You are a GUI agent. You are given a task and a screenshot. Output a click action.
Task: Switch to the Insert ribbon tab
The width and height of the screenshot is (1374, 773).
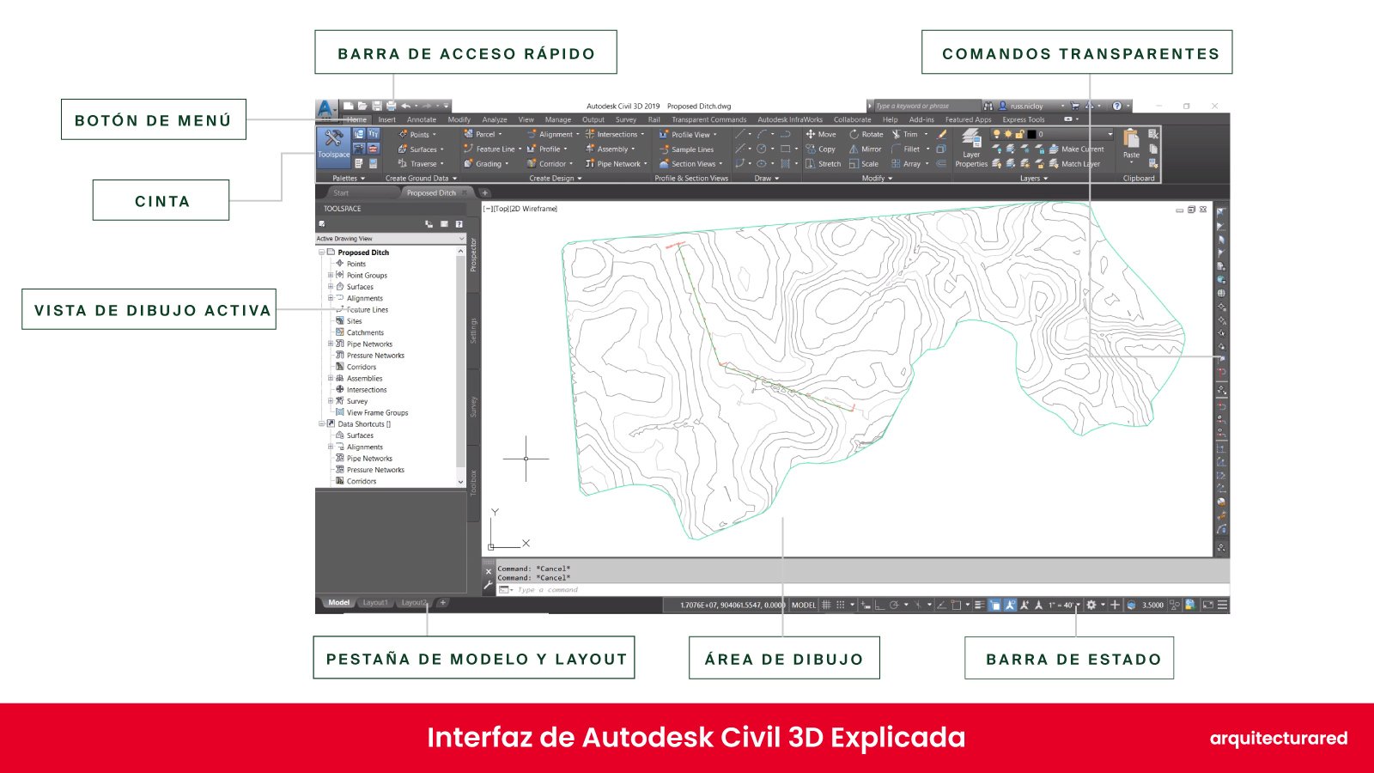point(387,119)
